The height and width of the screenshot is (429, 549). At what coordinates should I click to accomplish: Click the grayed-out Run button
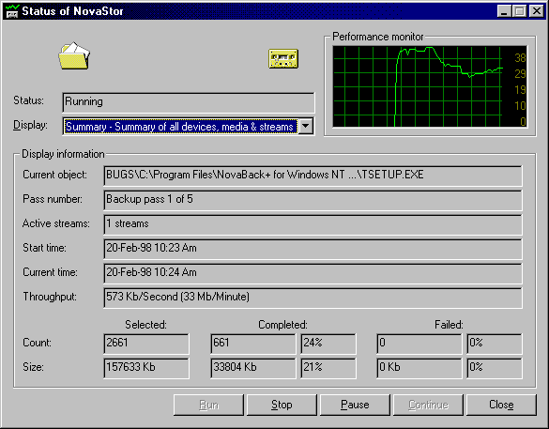tap(208, 405)
